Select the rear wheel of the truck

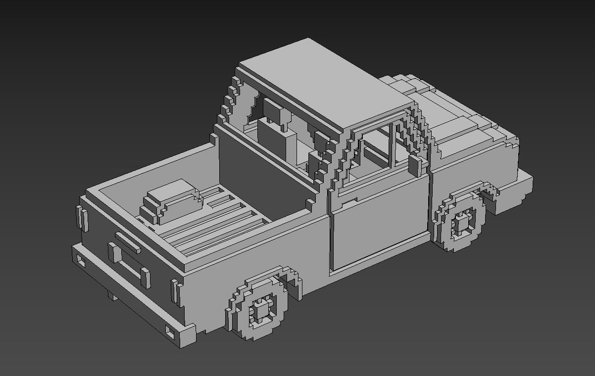tap(258, 309)
